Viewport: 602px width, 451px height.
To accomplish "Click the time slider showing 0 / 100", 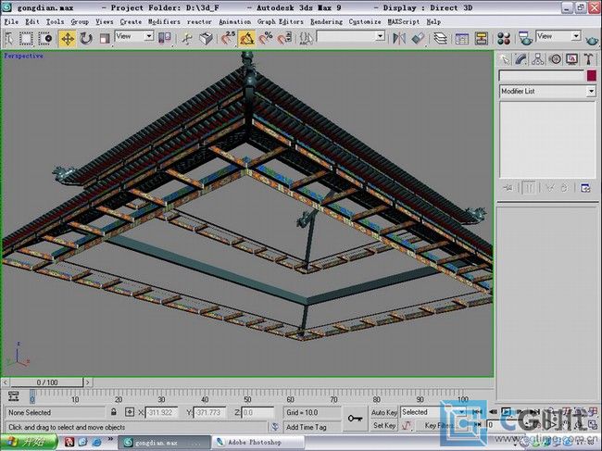I will click(x=47, y=382).
